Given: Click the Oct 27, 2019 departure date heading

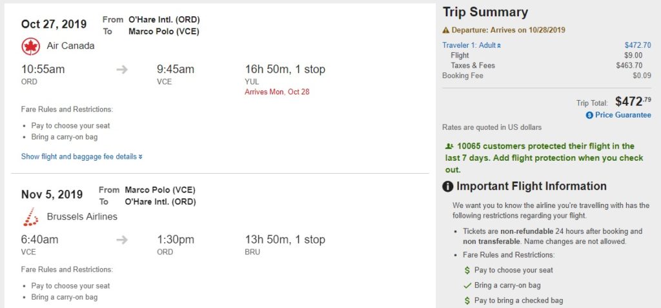Looking at the screenshot, I should pyautogui.click(x=54, y=25).
